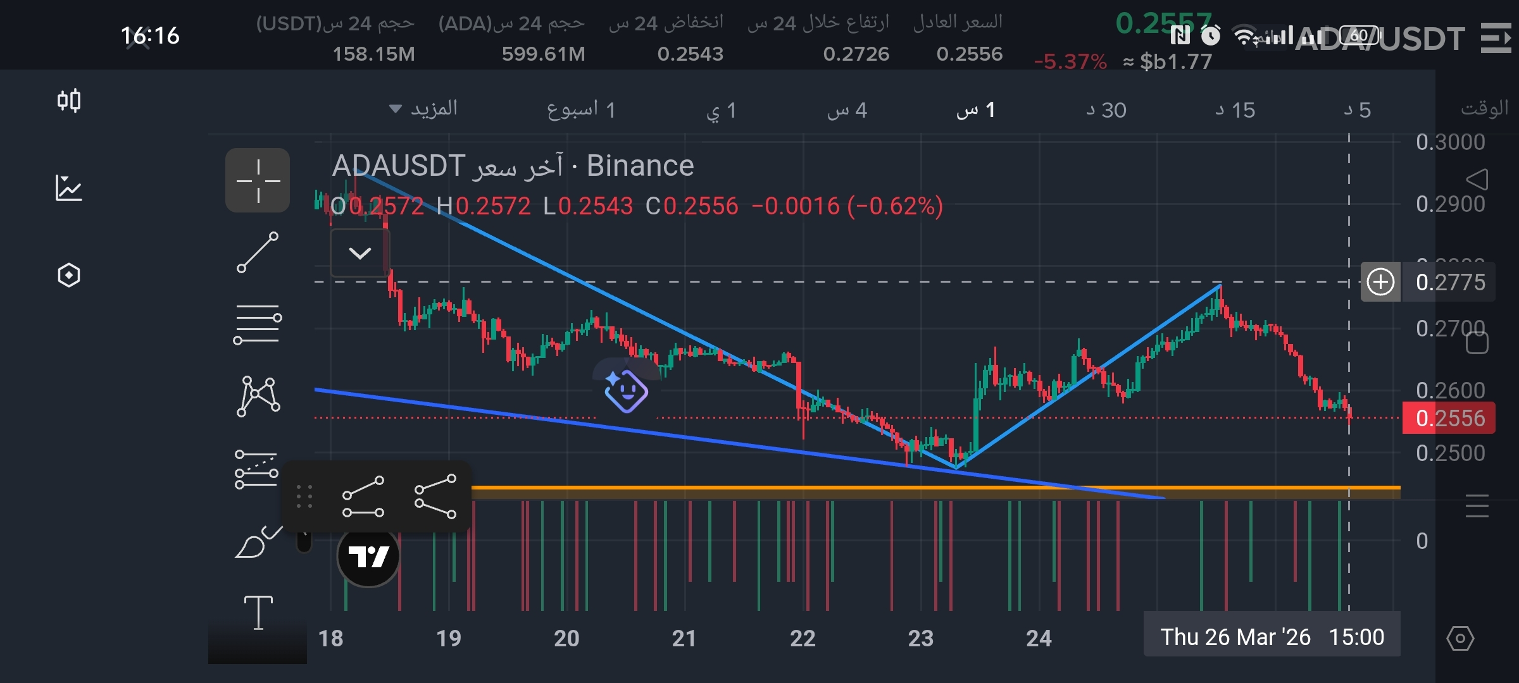Switch to the 5 د five-minute timeframe
This screenshot has width=1519, height=683.
point(1358,111)
